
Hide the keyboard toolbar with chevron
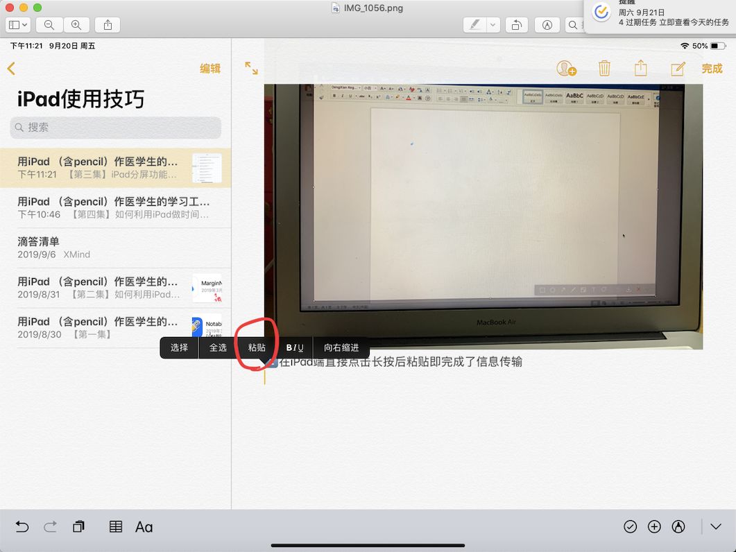pyautogui.click(x=716, y=526)
